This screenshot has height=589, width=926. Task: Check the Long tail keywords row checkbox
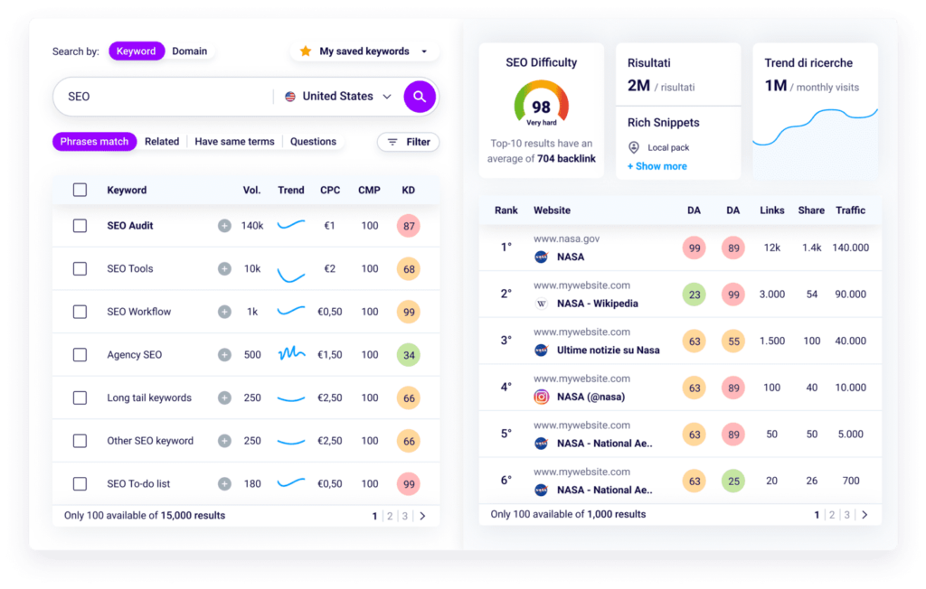[x=80, y=397]
